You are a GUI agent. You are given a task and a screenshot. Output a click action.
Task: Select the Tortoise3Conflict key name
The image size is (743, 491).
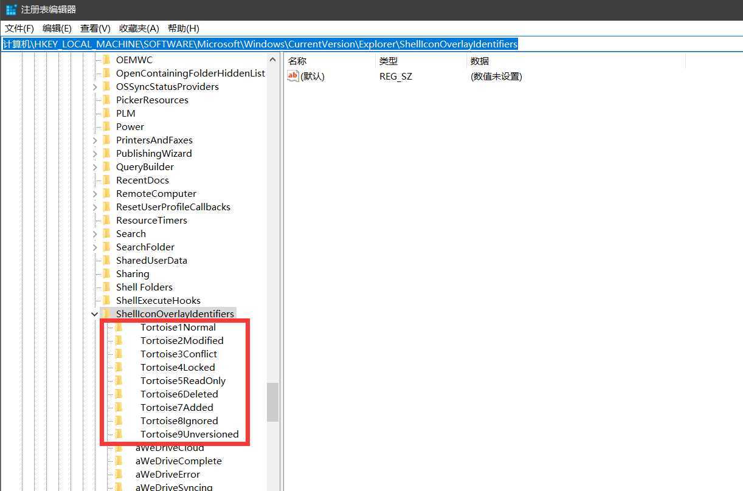[x=179, y=354]
